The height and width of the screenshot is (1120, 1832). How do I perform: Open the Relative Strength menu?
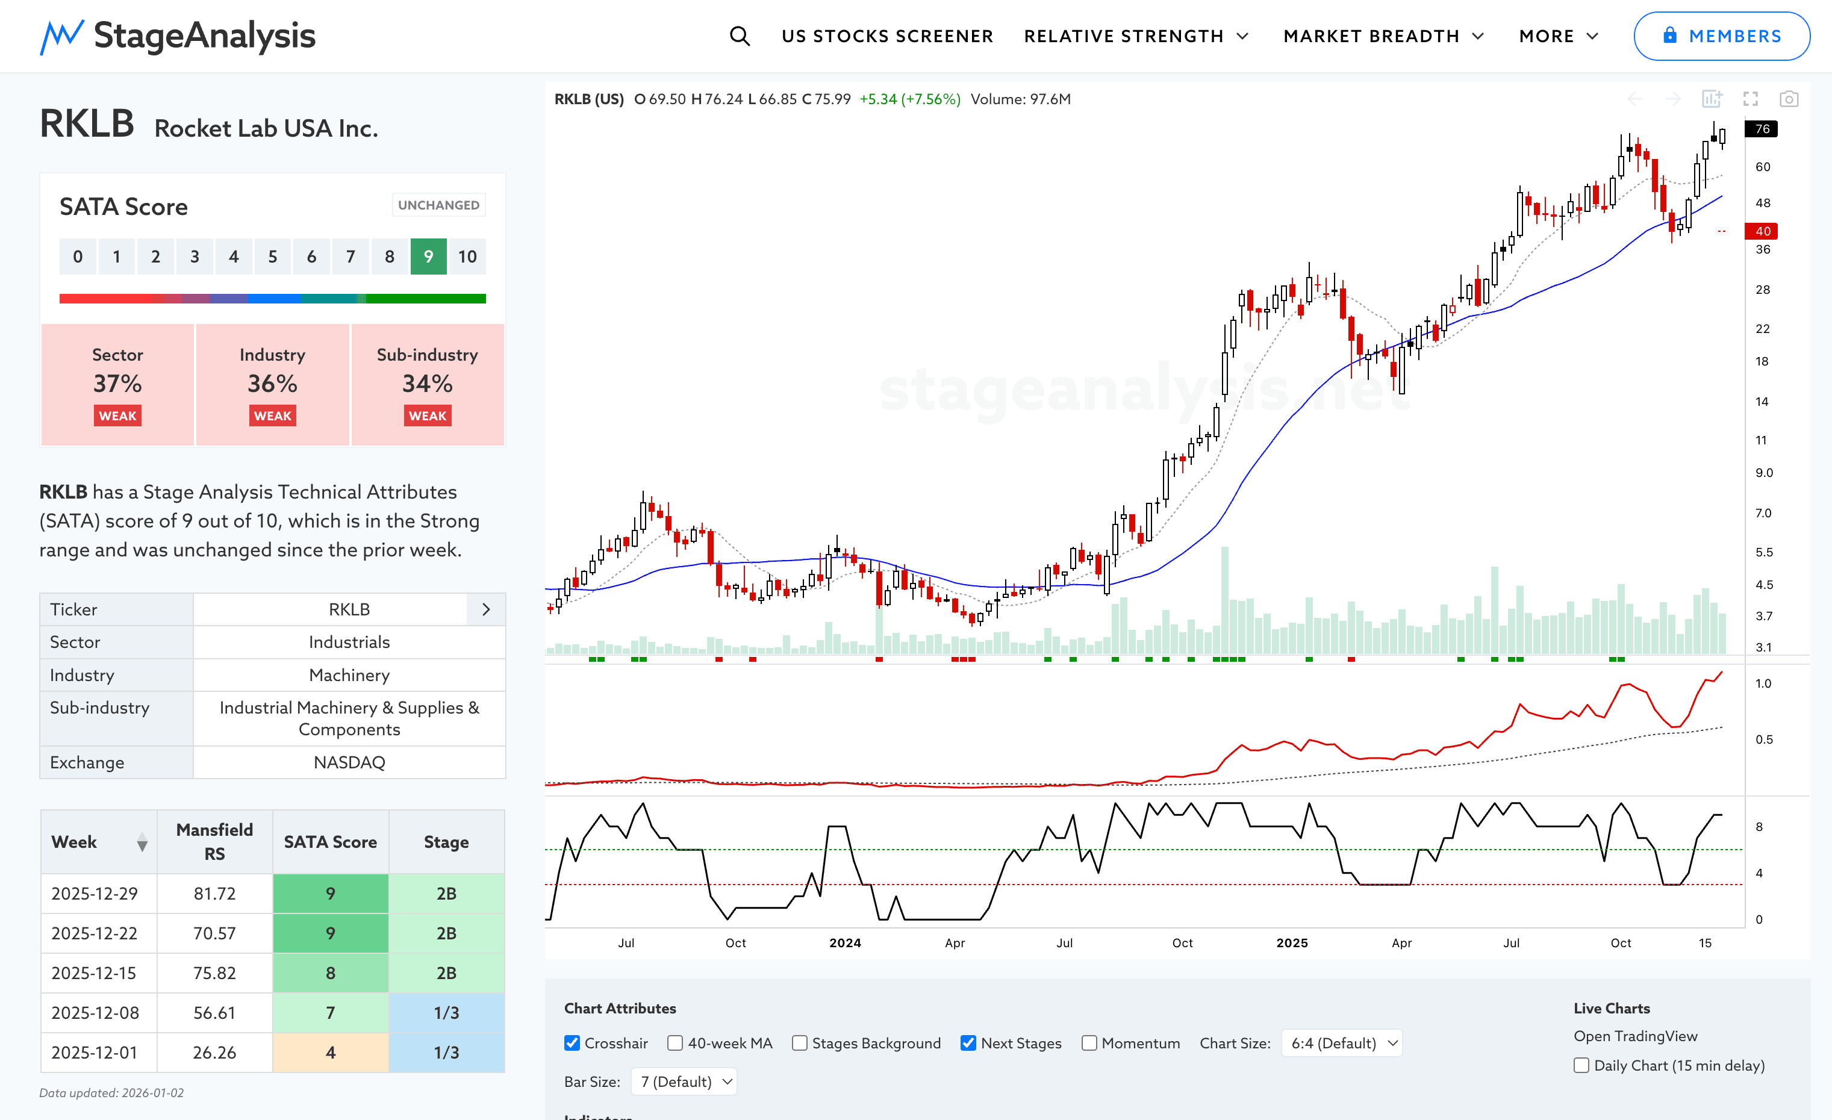click(x=1135, y=36)
